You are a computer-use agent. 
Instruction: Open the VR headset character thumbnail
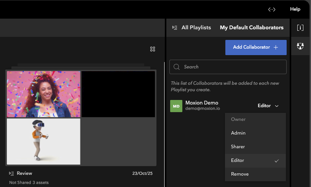point(43,141)
